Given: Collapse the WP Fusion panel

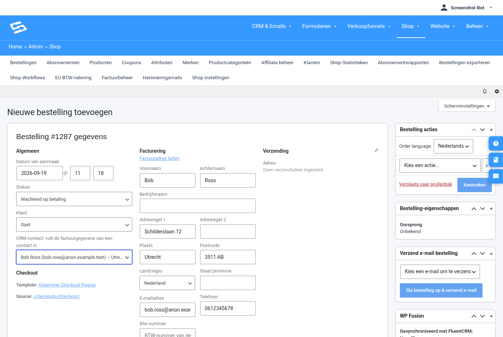Looking at the screenshot, I should click(x=491, y=316).
